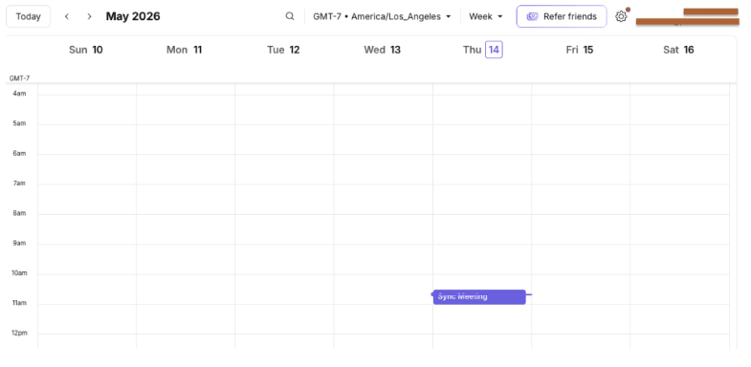The height and width of the screenshot is (367, 751).
Task: Click the 4am time label
Action: coord(19,94)
